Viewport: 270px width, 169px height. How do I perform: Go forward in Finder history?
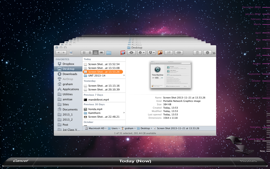click(x=64, y=53)
